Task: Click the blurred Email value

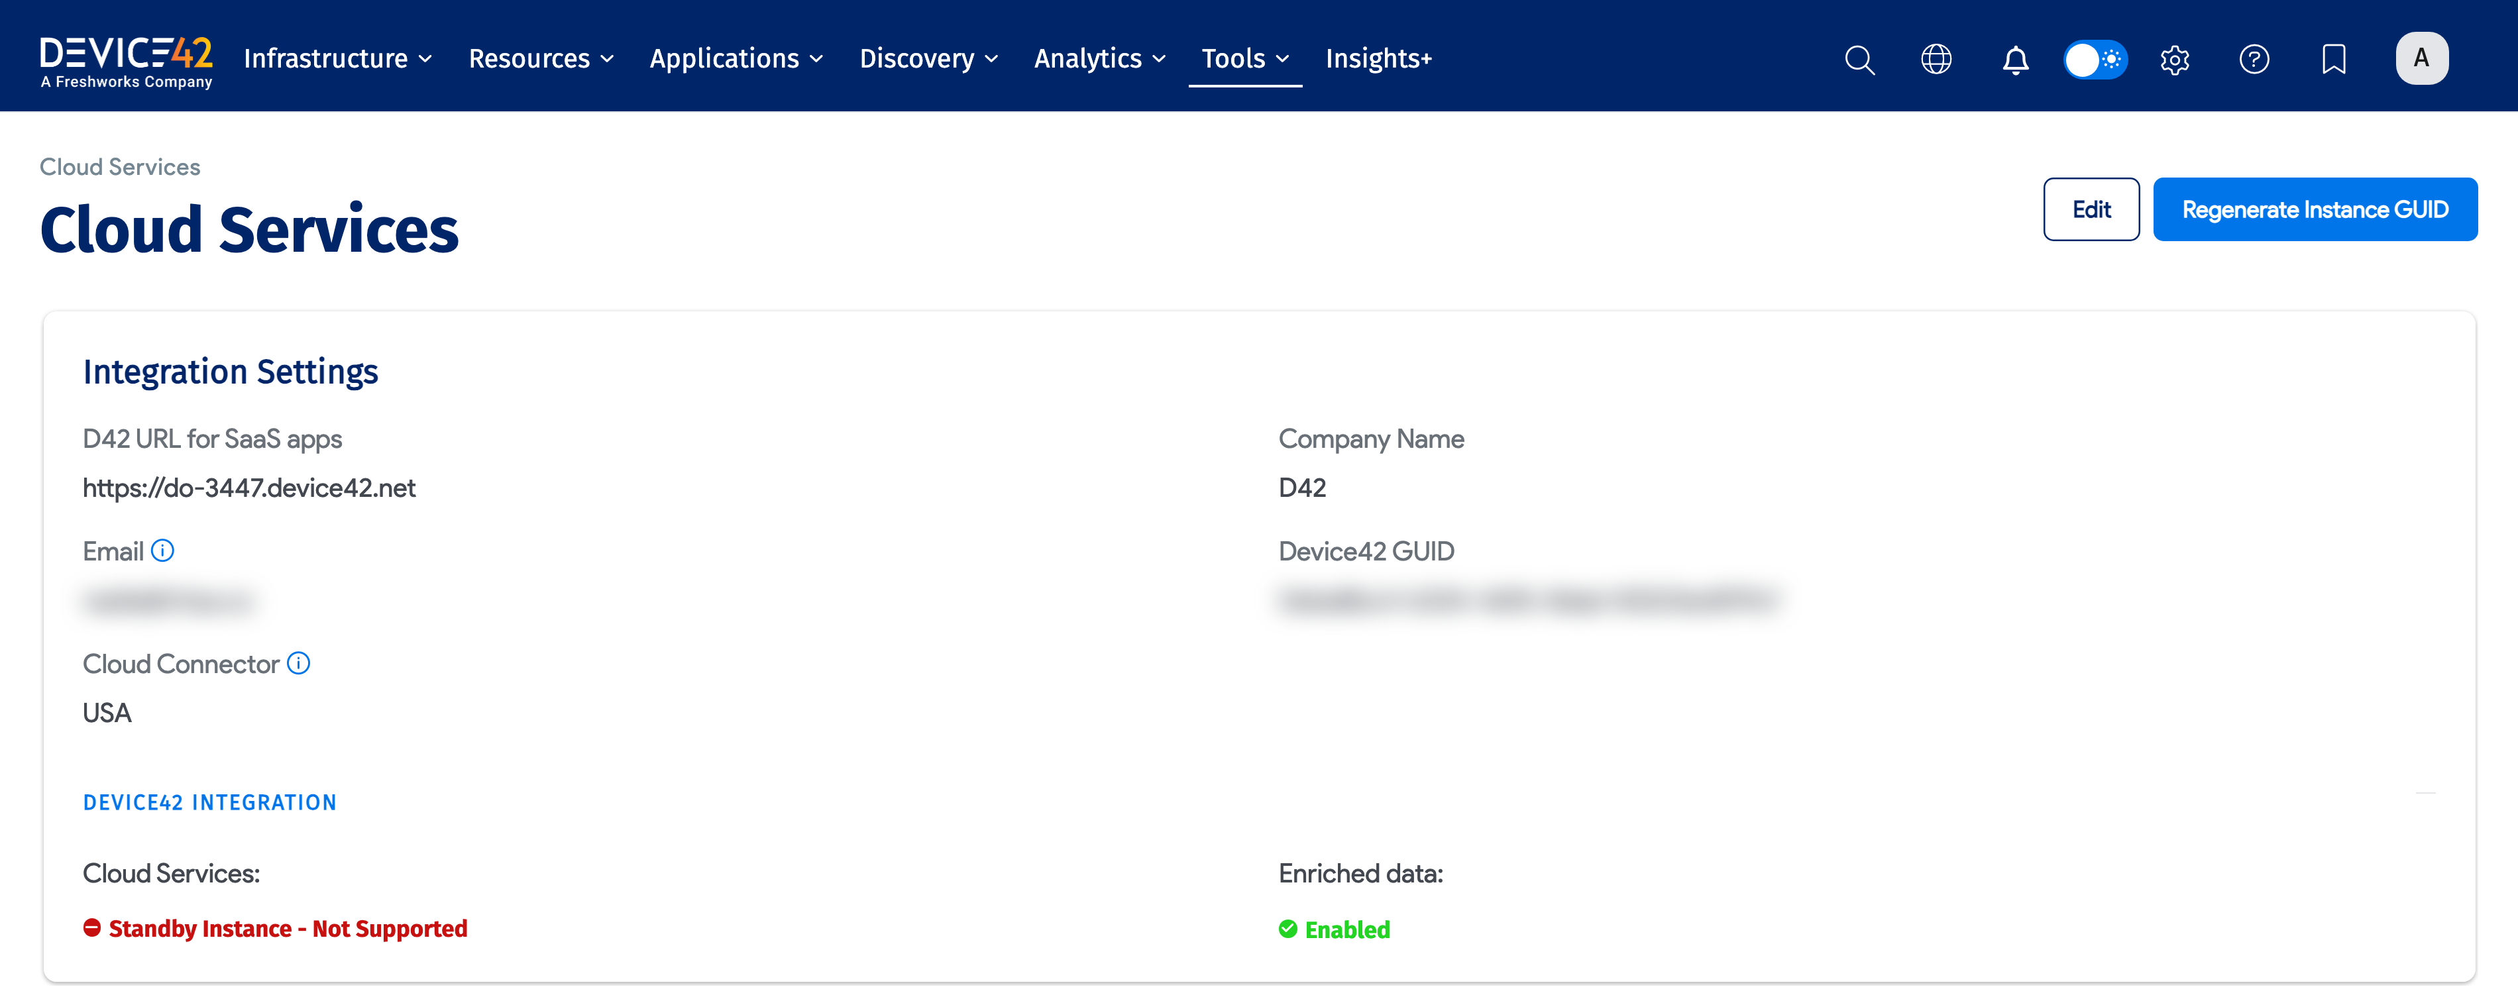Action: click(168, 600)
